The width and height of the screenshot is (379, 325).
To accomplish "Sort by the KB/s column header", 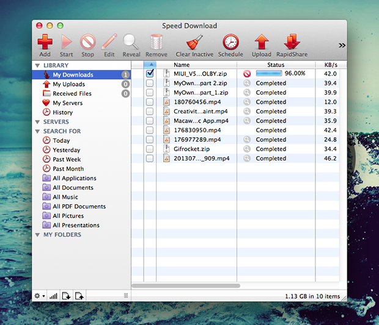I will [331, 65].
